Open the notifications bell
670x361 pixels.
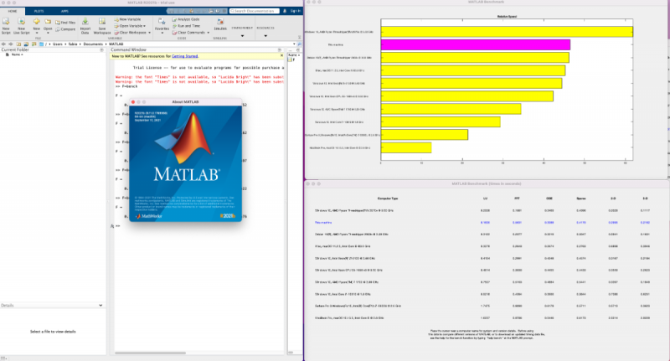point(285,11)
